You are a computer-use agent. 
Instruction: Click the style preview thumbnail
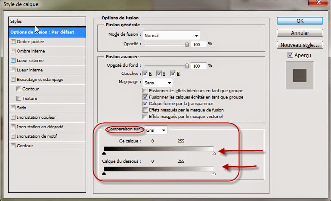coord(300,75)
